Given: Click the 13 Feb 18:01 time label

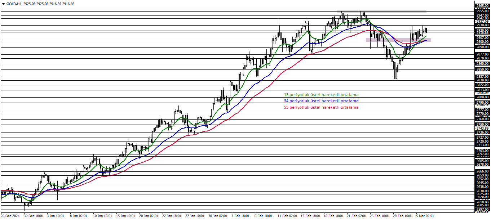Looking at the screenshot, I should (310, 216).
